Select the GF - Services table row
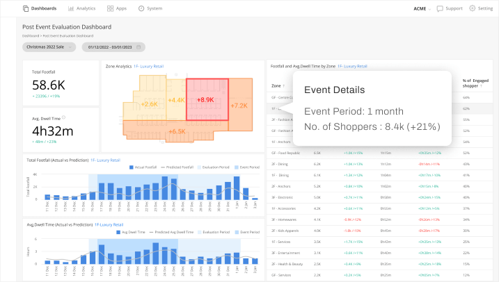This screenshot has height=282, width=499. coord(380,275)
